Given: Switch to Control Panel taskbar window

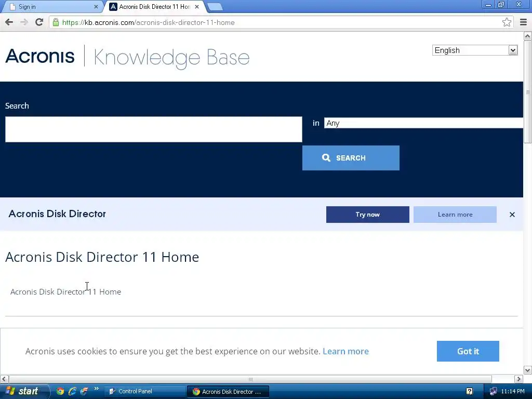Looking at the screenshot, I should pyautogui.click(x=144, y=391).
